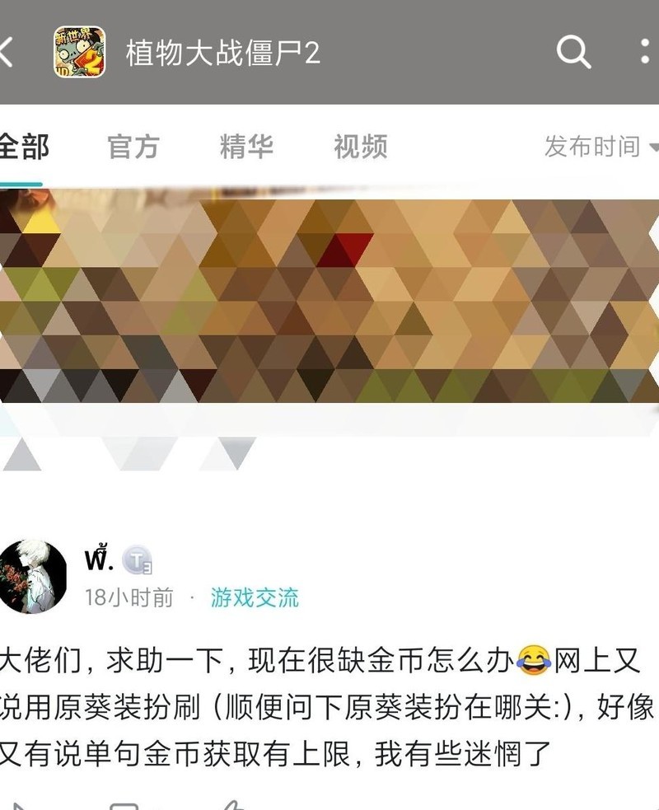Image resolution: width=659 pixels, height=810 pixels.
Task: Tap the comment icon below the post
Action: point(124,806)
